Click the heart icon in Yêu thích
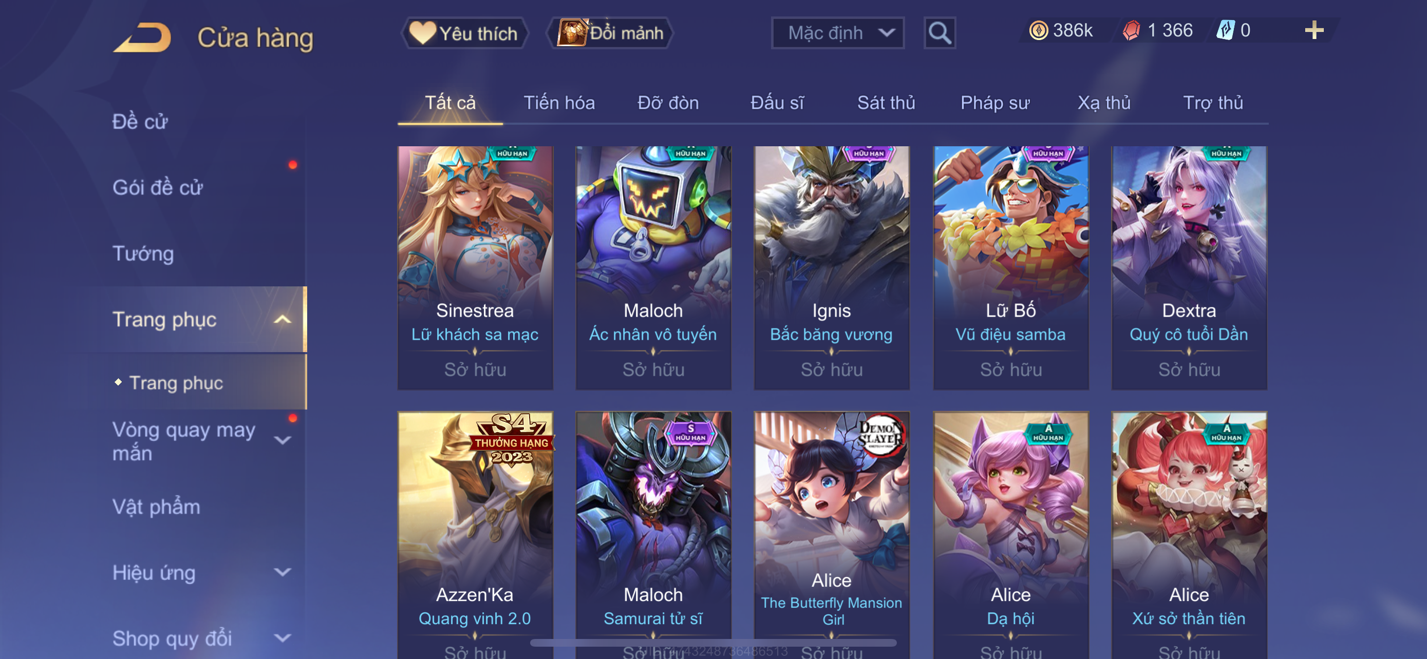 coord(422,33)
